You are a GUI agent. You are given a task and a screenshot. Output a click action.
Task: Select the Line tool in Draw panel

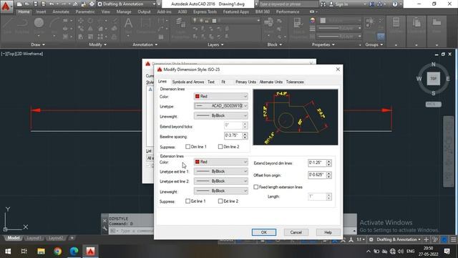tap(7, 26)
